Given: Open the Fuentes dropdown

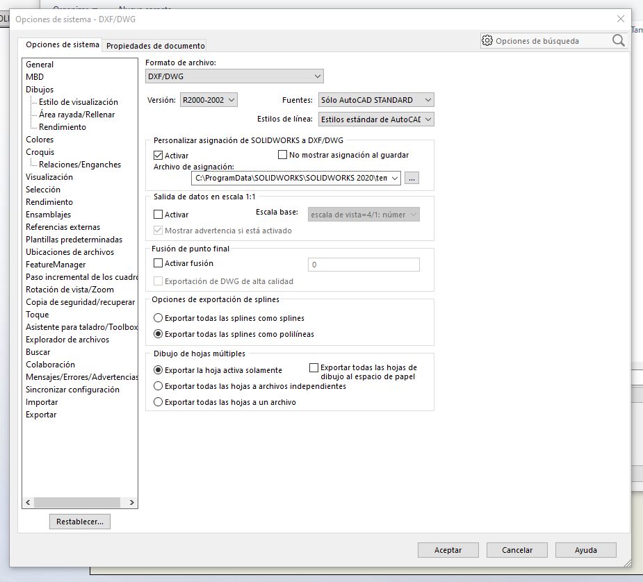Looking at the screenshot, I should point(376,100).
